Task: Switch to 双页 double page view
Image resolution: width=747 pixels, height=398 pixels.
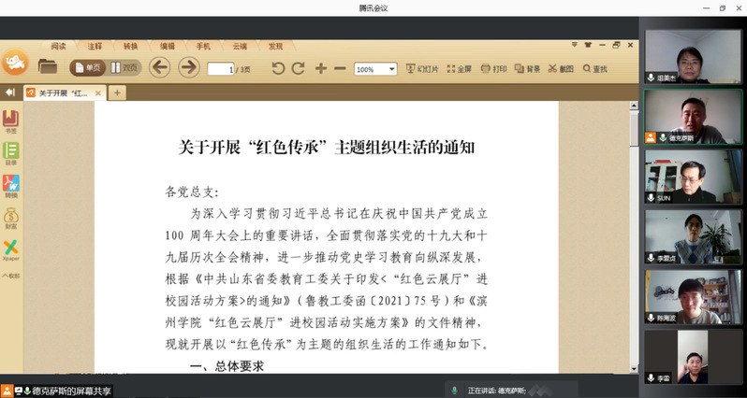Action: tap(124, 68)
